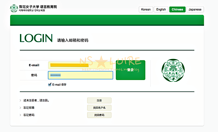Click the 找回用户名 button
This screenshot has width=218, height=132.
[x=99, y=108]
